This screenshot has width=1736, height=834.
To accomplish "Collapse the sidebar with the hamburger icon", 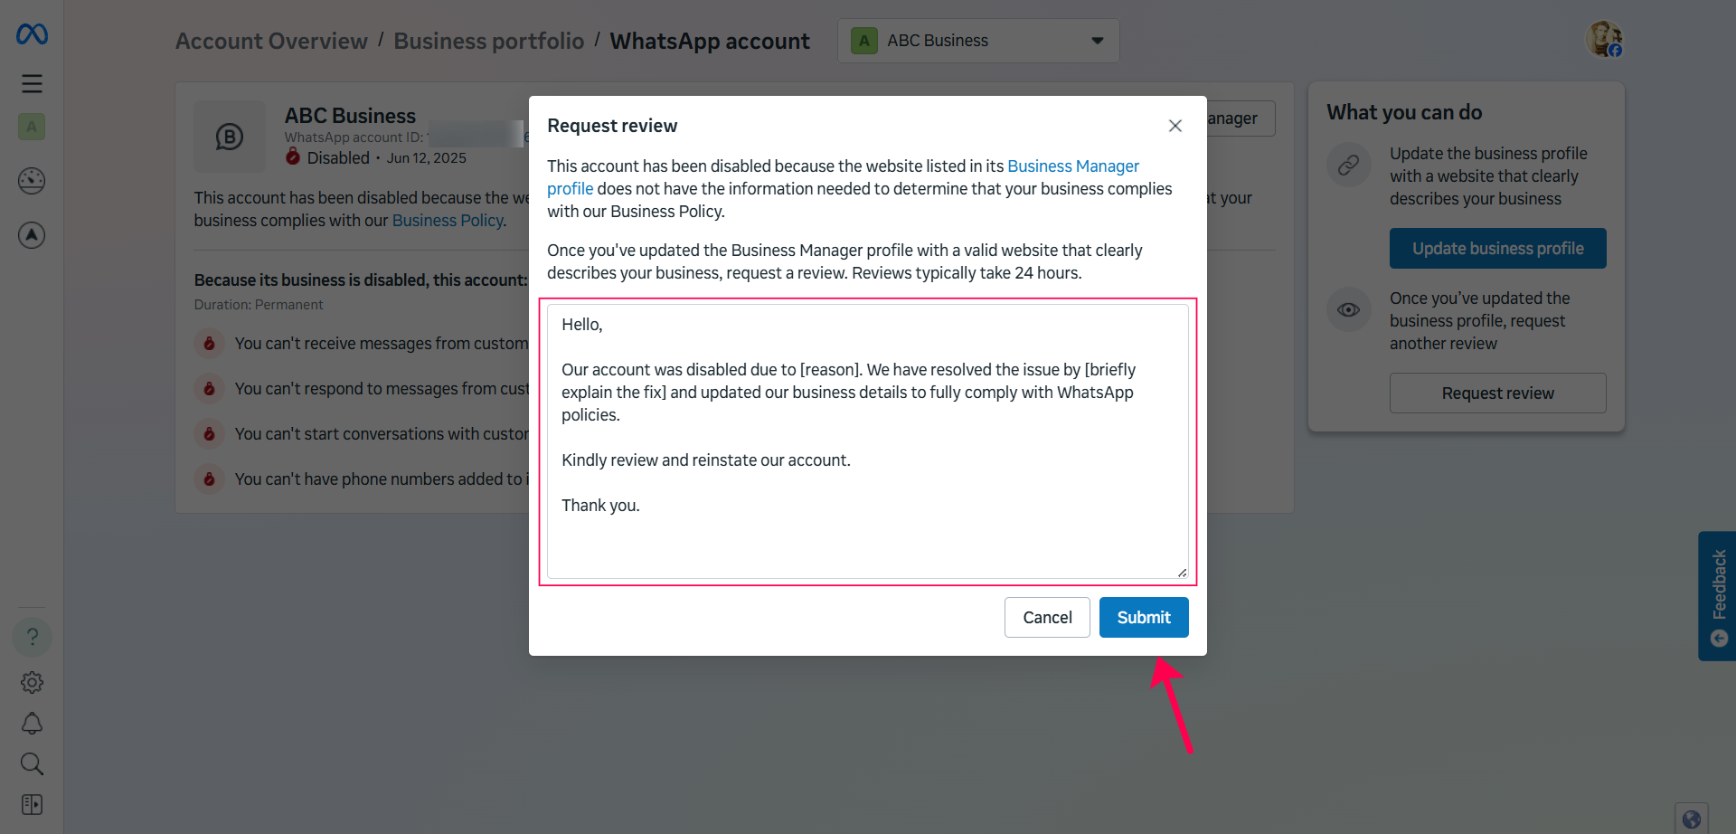I will click(x=32, y=82).
